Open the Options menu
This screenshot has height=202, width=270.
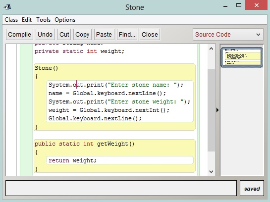65,20
